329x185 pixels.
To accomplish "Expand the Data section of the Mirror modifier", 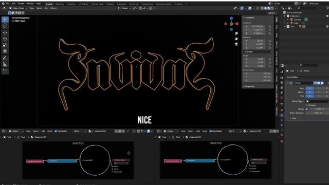I will coord(290,118).
